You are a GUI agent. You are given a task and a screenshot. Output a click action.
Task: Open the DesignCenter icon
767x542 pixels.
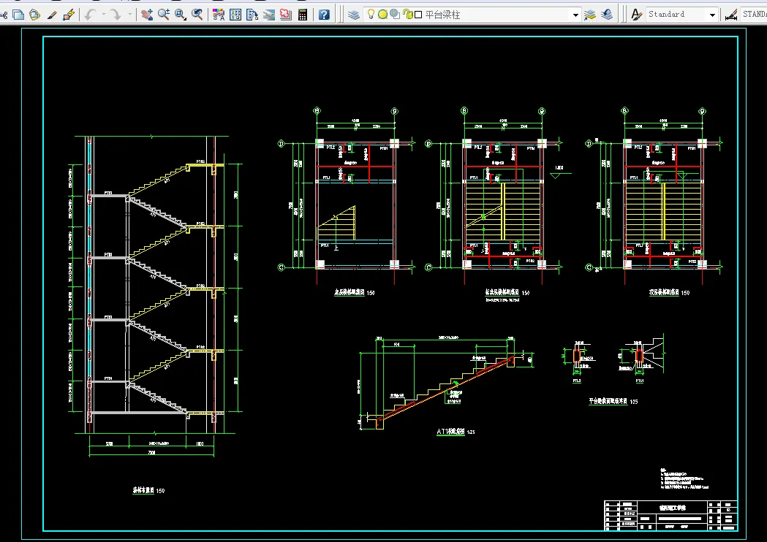click(235, 15)
